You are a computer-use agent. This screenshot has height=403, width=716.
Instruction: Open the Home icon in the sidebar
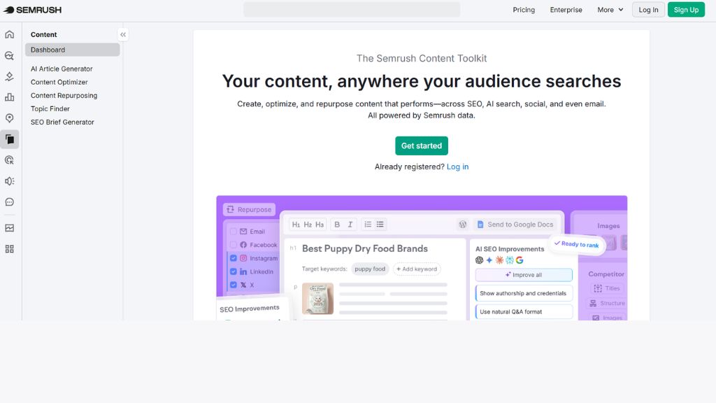tap(10, 35)
